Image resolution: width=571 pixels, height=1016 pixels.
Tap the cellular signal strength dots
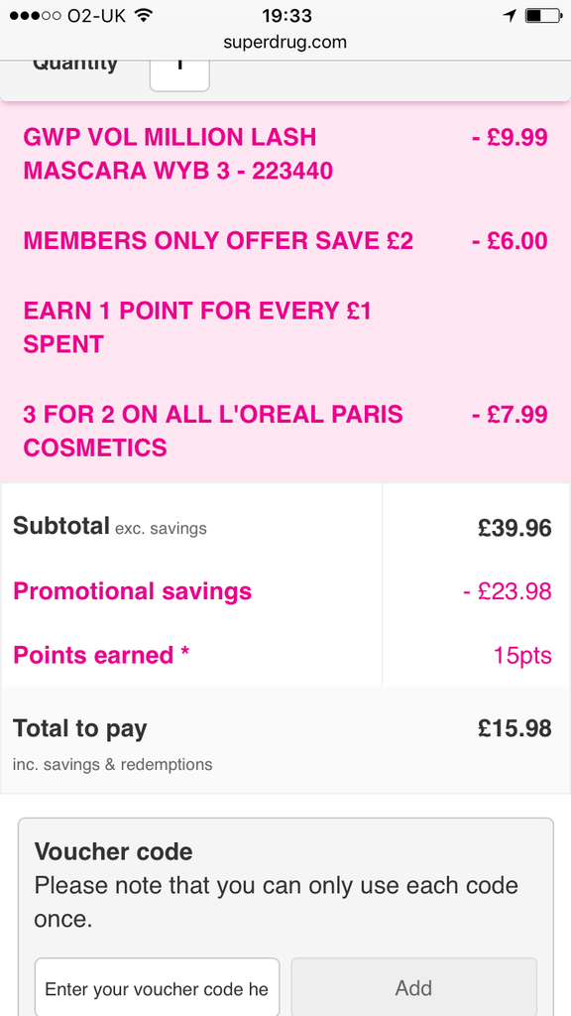coord(37,15)
